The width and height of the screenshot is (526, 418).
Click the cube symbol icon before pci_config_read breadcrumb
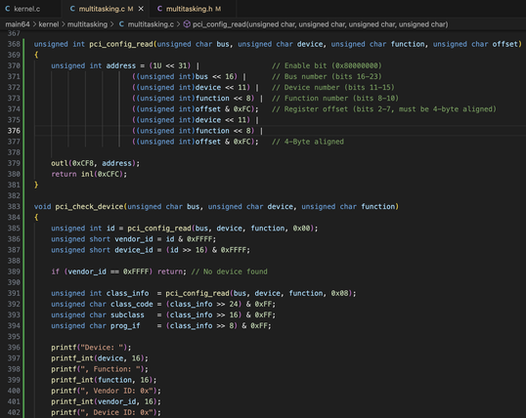(187, 24)
